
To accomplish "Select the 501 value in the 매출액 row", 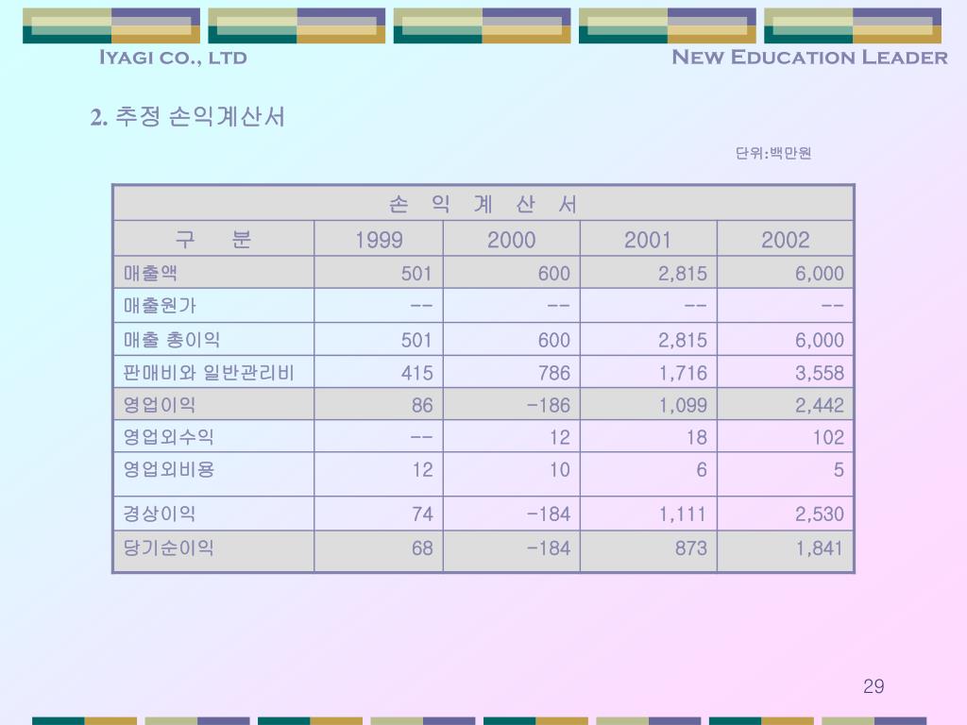I will coord(416,273).
